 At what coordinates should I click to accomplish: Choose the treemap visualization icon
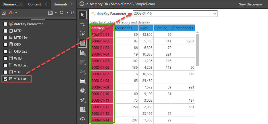click(83, 109)
